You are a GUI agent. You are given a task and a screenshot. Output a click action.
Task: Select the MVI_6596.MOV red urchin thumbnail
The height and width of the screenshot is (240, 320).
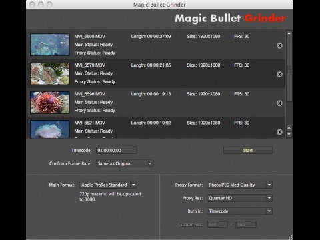(x=50, y=103)
